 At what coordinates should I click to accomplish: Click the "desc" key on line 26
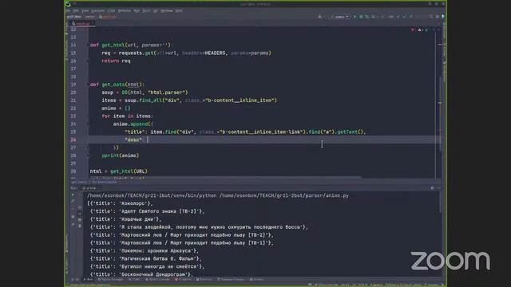click(133, 140)
